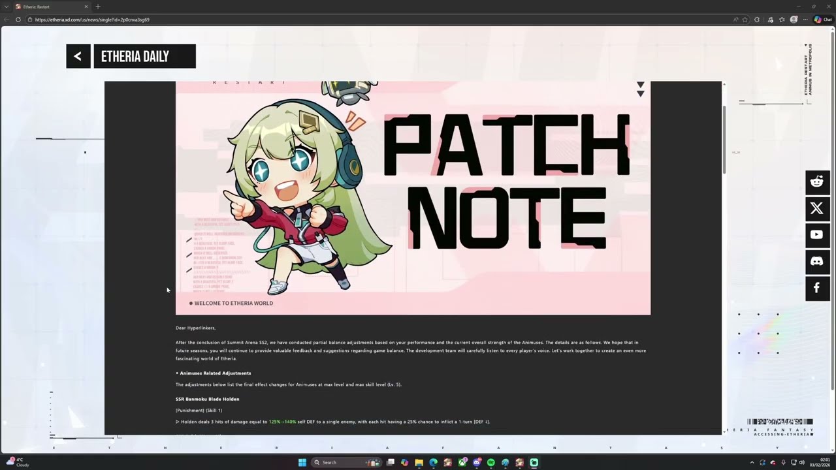Click the "Animuses Related Adjustments" heading
This screenshot has height=470, width=836.
point(215,373)
